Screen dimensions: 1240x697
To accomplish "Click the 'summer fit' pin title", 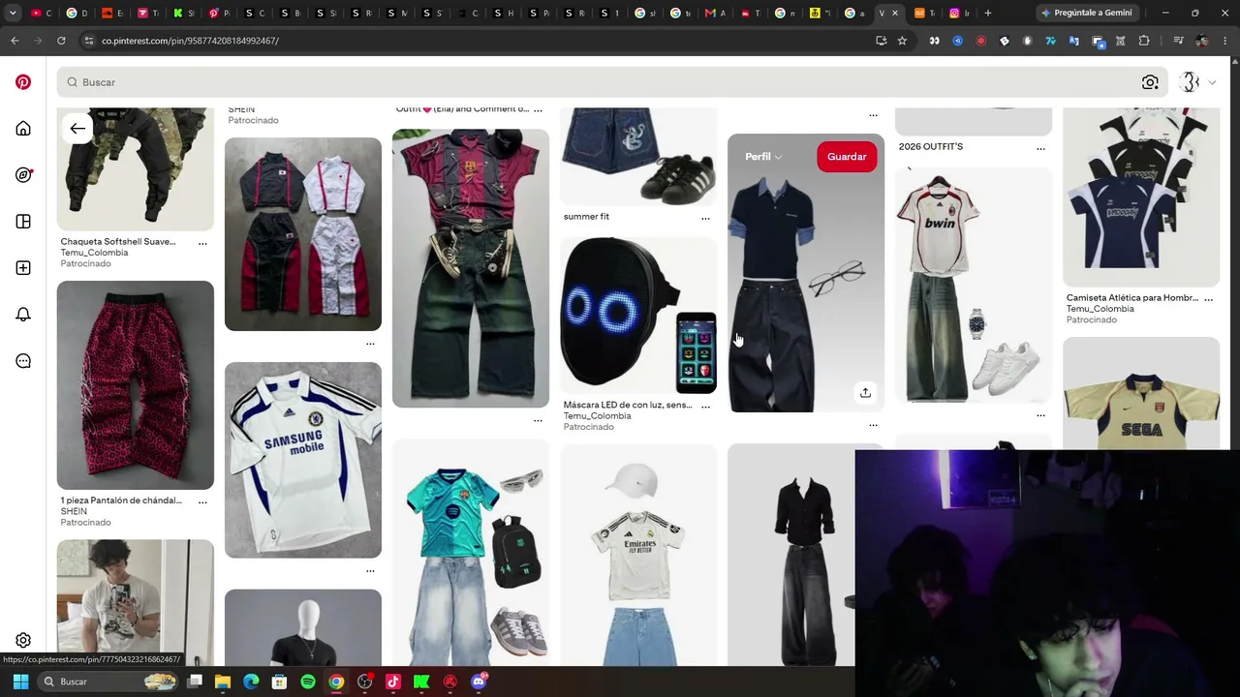I will 586,217.
